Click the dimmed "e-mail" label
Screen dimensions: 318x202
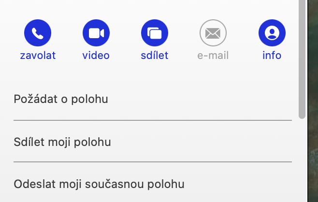click(213, 56)
